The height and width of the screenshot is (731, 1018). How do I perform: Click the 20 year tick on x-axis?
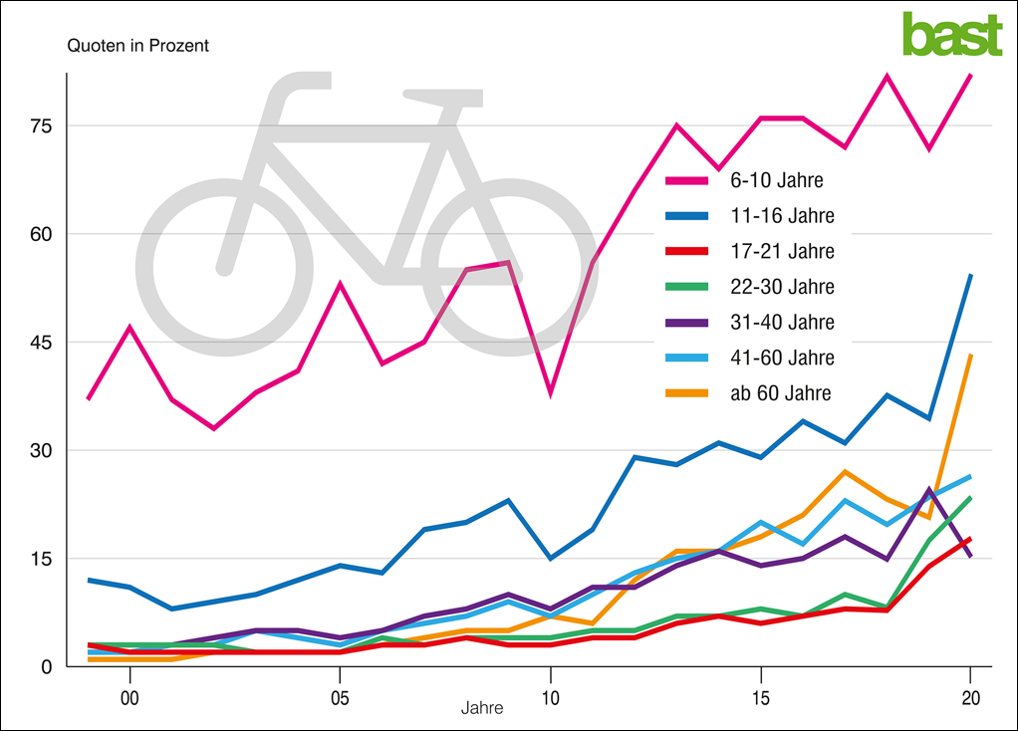coord(970,698)
